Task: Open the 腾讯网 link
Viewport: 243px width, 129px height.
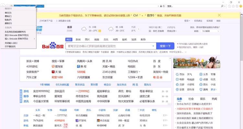Action: tap(107, 61)
